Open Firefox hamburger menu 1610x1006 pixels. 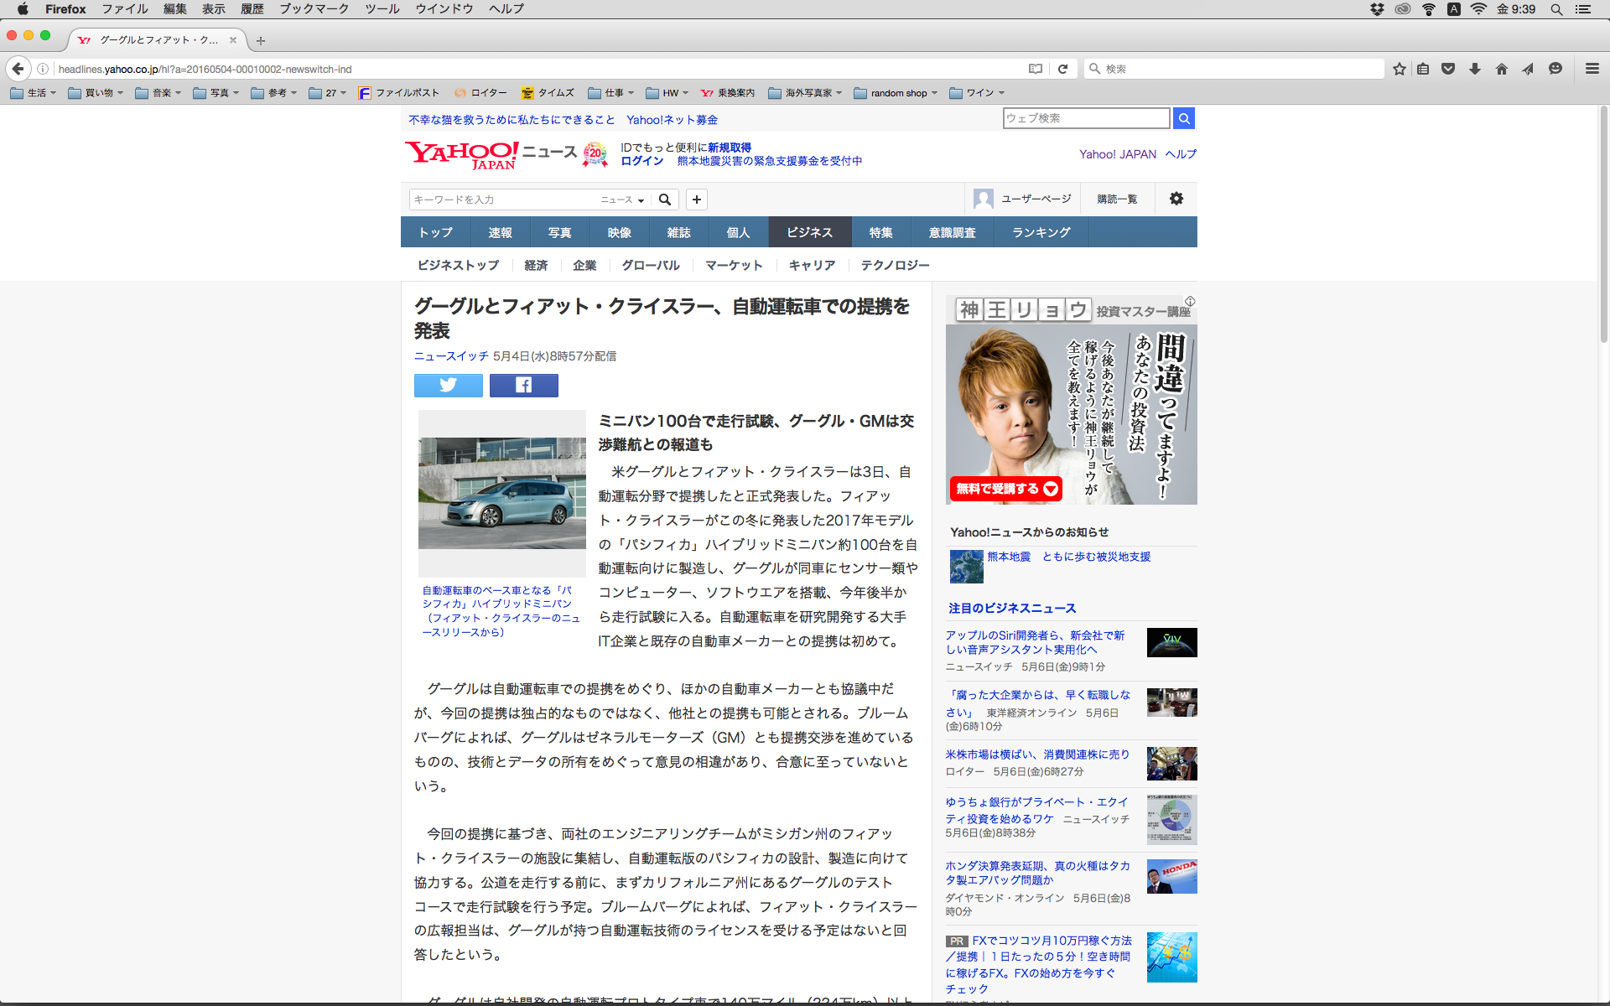[x=1592, y=69]
